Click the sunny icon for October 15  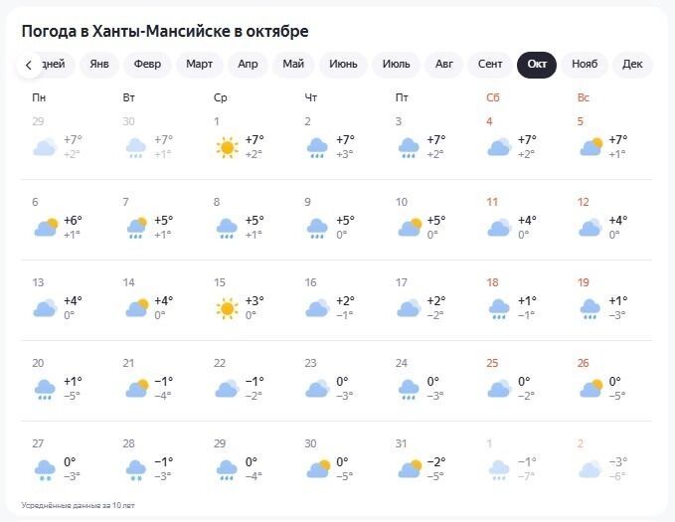coord(228,309)
